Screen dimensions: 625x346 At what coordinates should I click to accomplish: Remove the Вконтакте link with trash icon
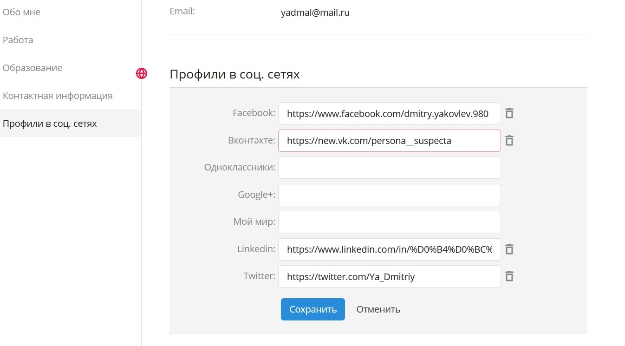click(509, 141)
